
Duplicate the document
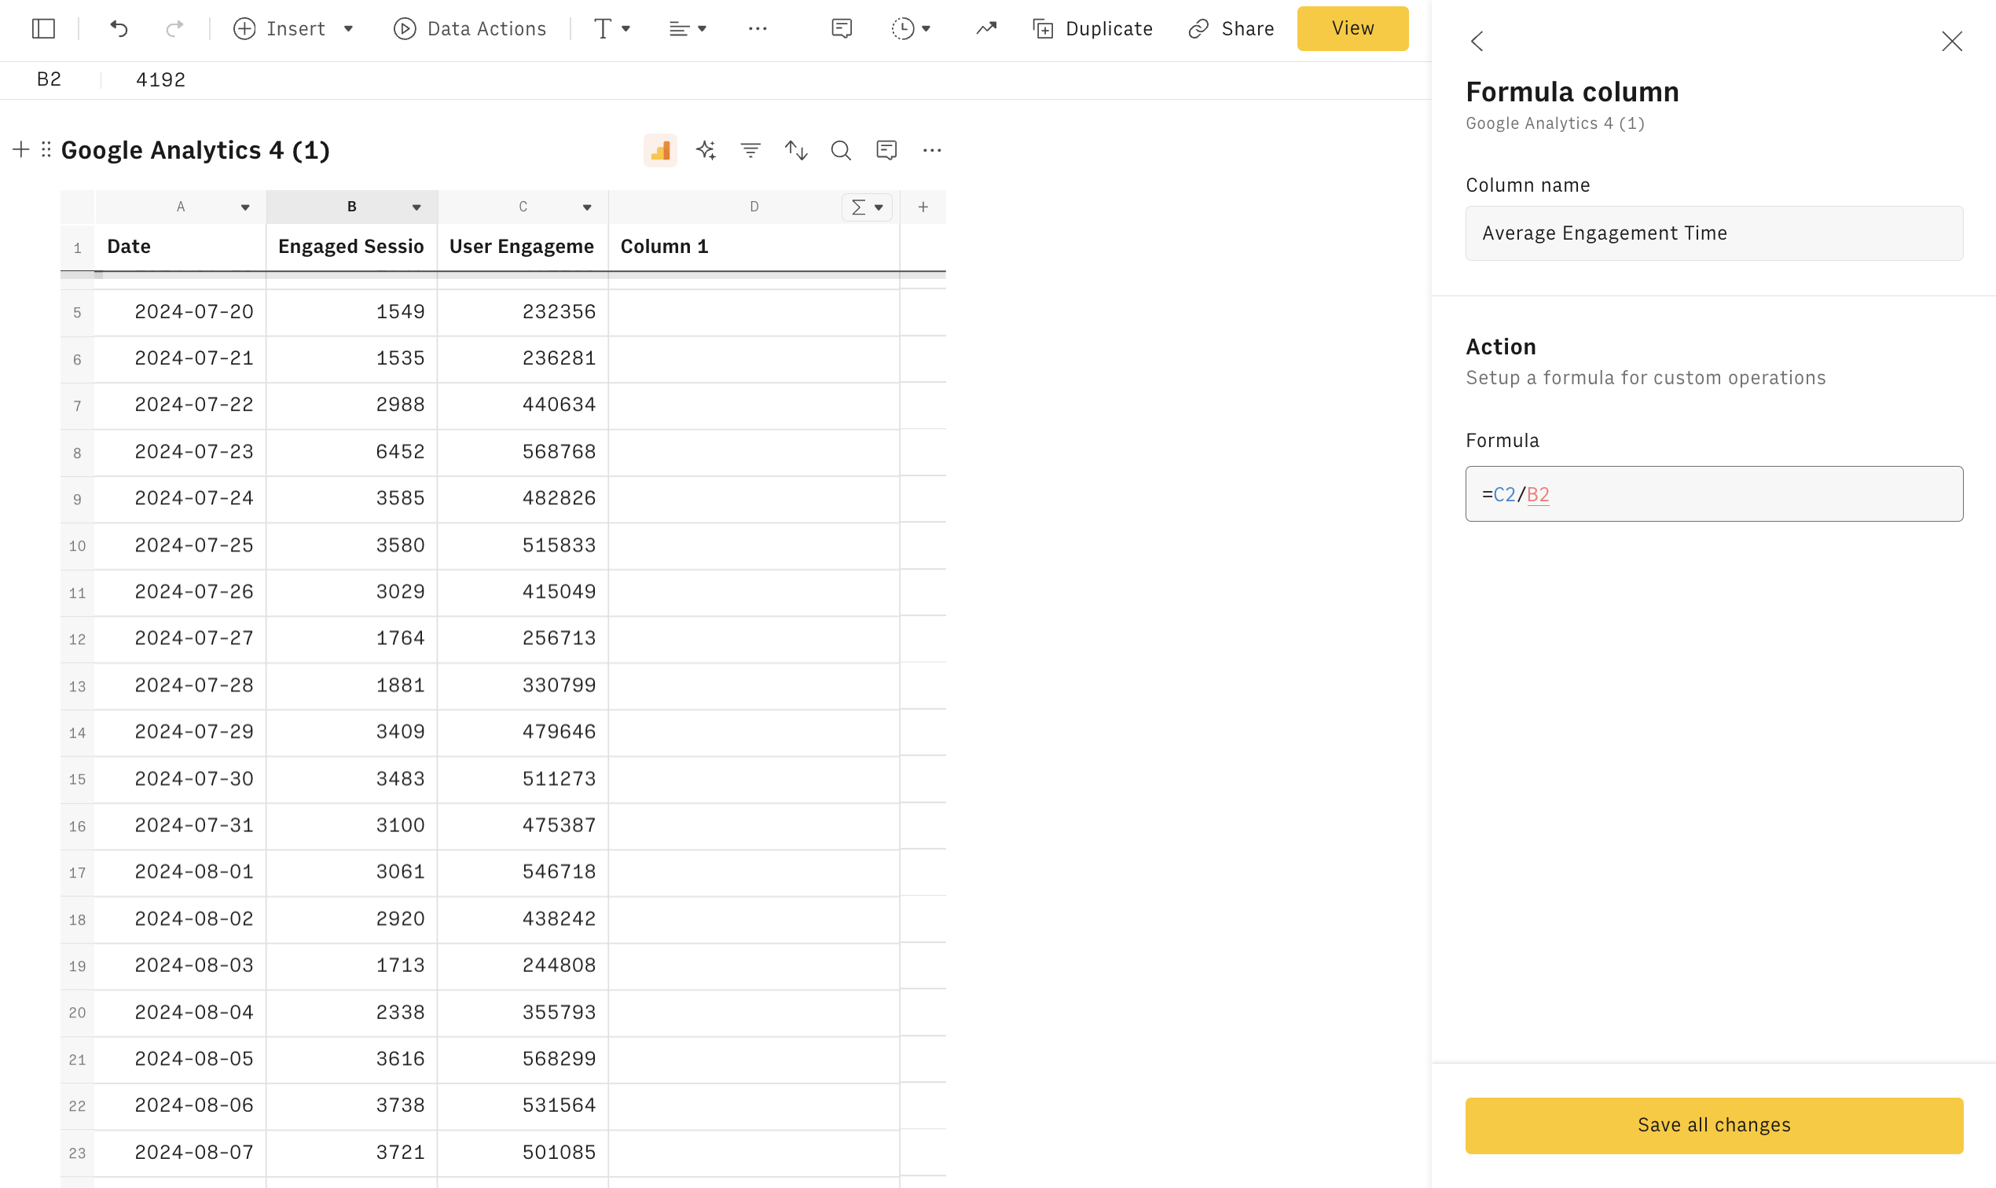point(1093,29)
